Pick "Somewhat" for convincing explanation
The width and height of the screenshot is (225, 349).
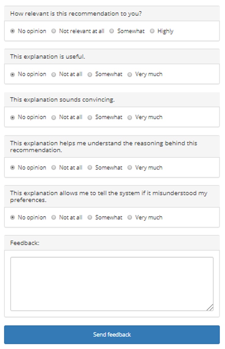tap(90, 117)
